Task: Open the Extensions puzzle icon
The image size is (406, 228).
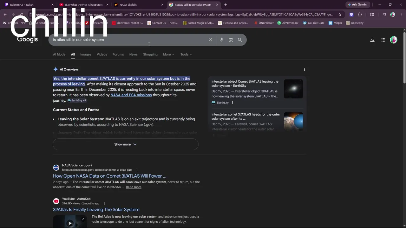Action: (360, 15)
